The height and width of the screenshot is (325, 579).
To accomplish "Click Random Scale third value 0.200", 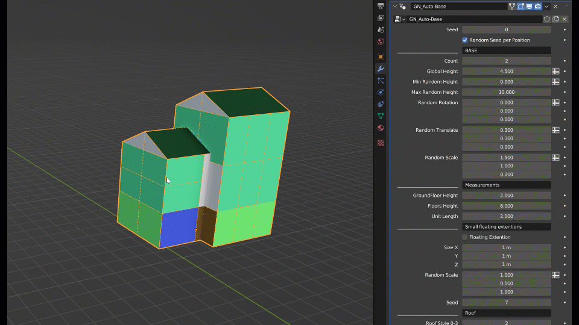I will 507,175.
